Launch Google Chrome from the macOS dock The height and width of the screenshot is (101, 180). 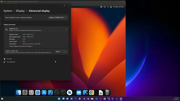coord(91,93)
